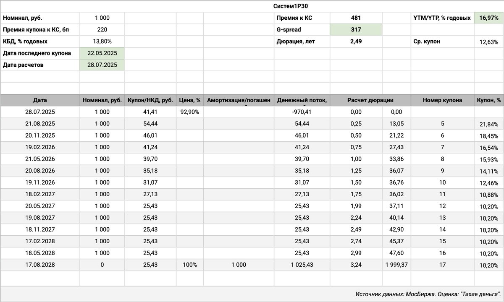Click the Купон/НКД, руб. column header
Screen dimensions: 504x302
150,100
